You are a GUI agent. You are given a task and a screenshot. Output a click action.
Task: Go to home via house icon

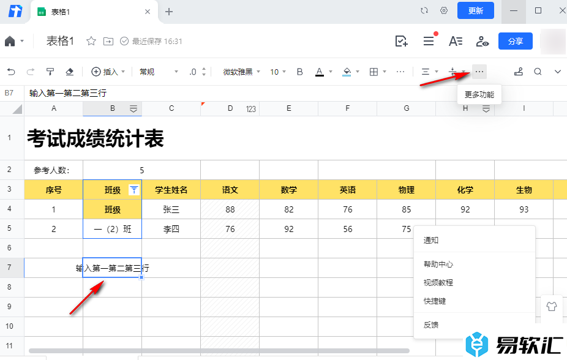click(10, 41)
